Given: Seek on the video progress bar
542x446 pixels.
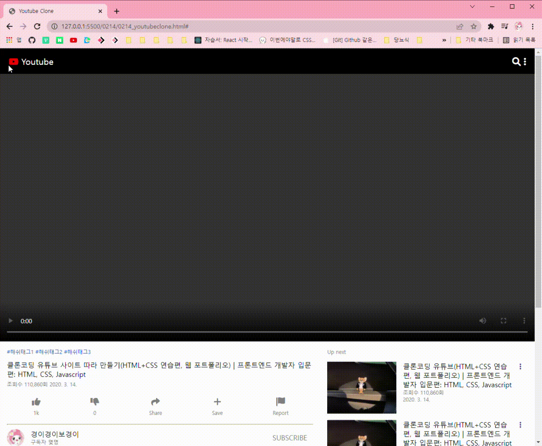Looking at the screenshot, I should tap(267, 332).
